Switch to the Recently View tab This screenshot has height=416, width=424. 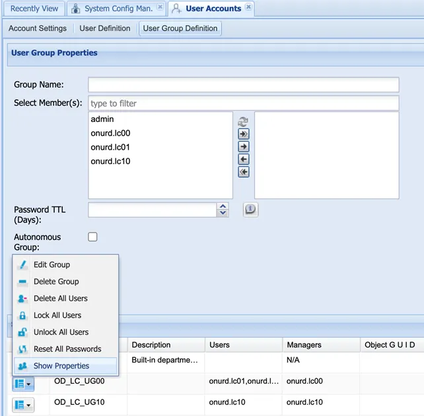pyautogui.click(x=34, y=9)
